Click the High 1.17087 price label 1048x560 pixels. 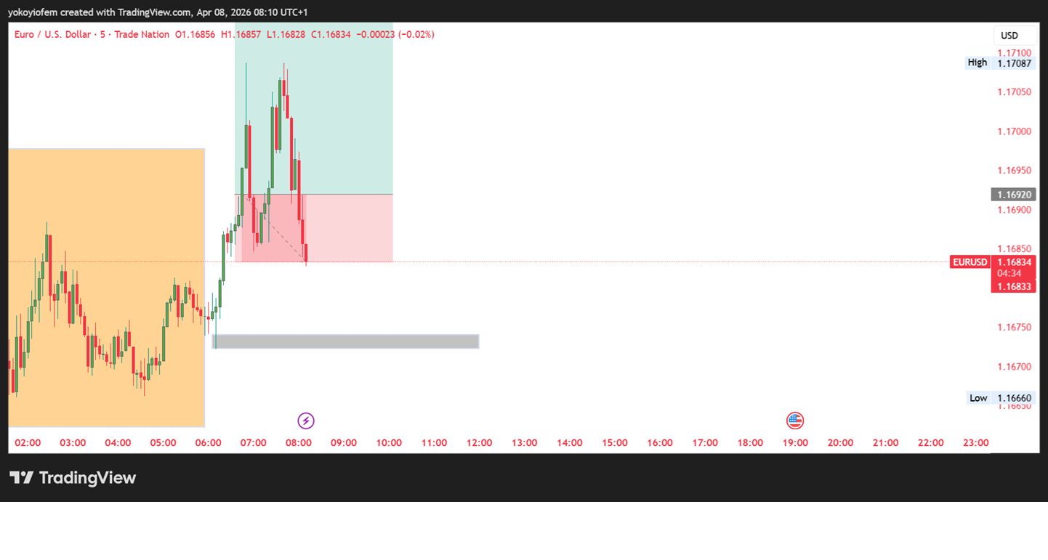1001,63
